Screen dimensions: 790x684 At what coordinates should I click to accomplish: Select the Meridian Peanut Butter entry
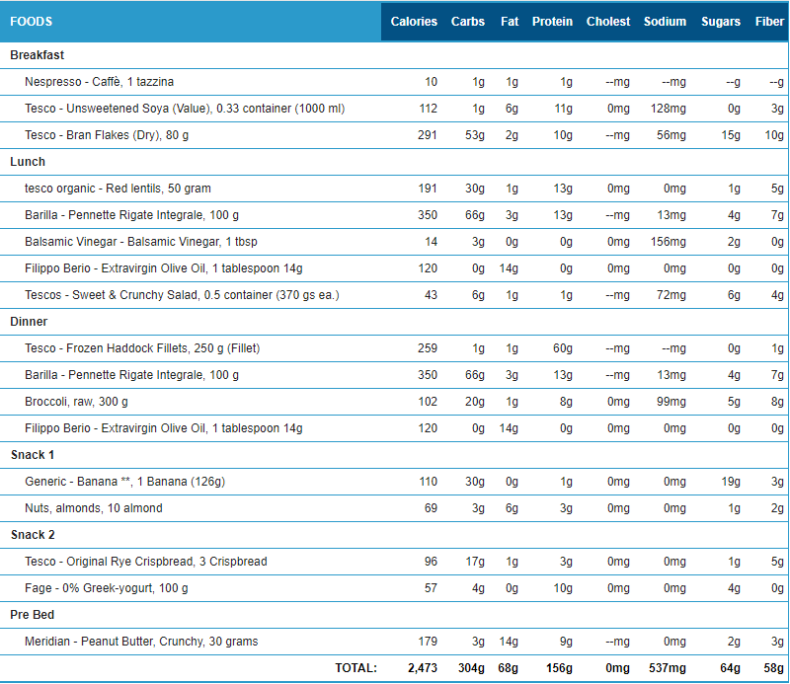pyautogui.click(x=141, y=642)
